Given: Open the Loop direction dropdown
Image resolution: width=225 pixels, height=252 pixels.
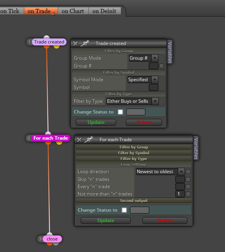Looking at the screenshot, I should tap(160, 172).
